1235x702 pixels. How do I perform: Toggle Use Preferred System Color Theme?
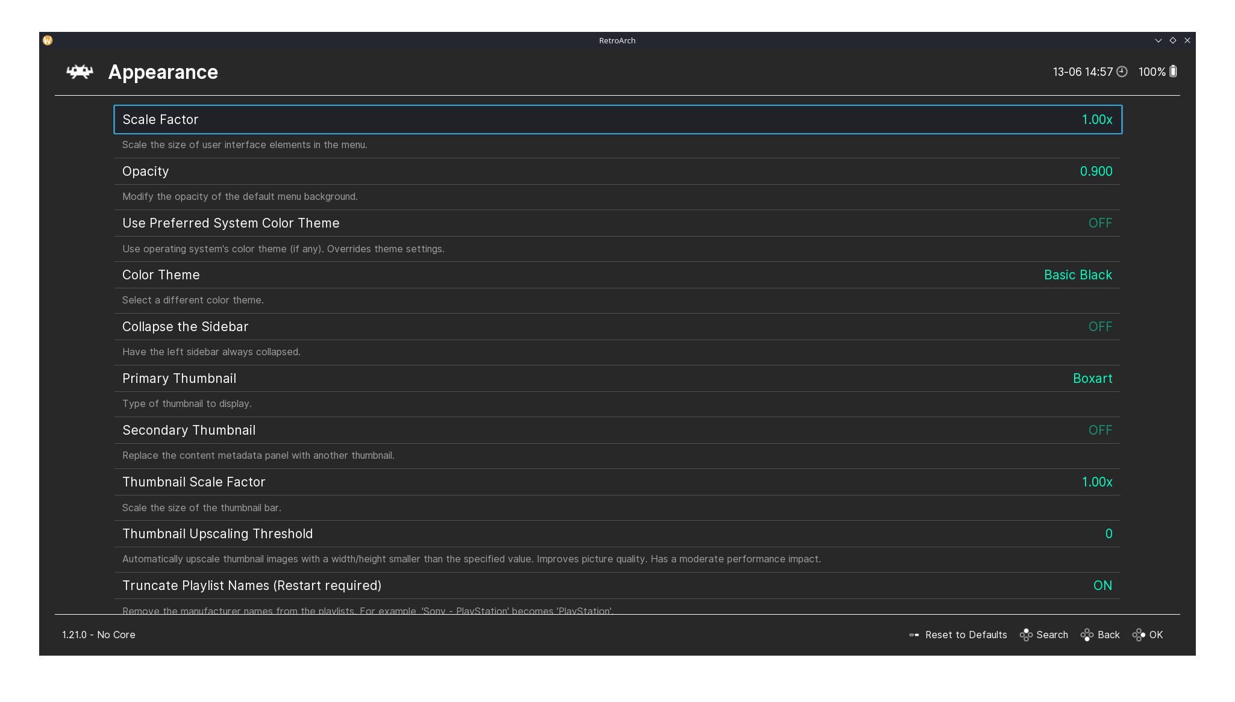point(617,223)
